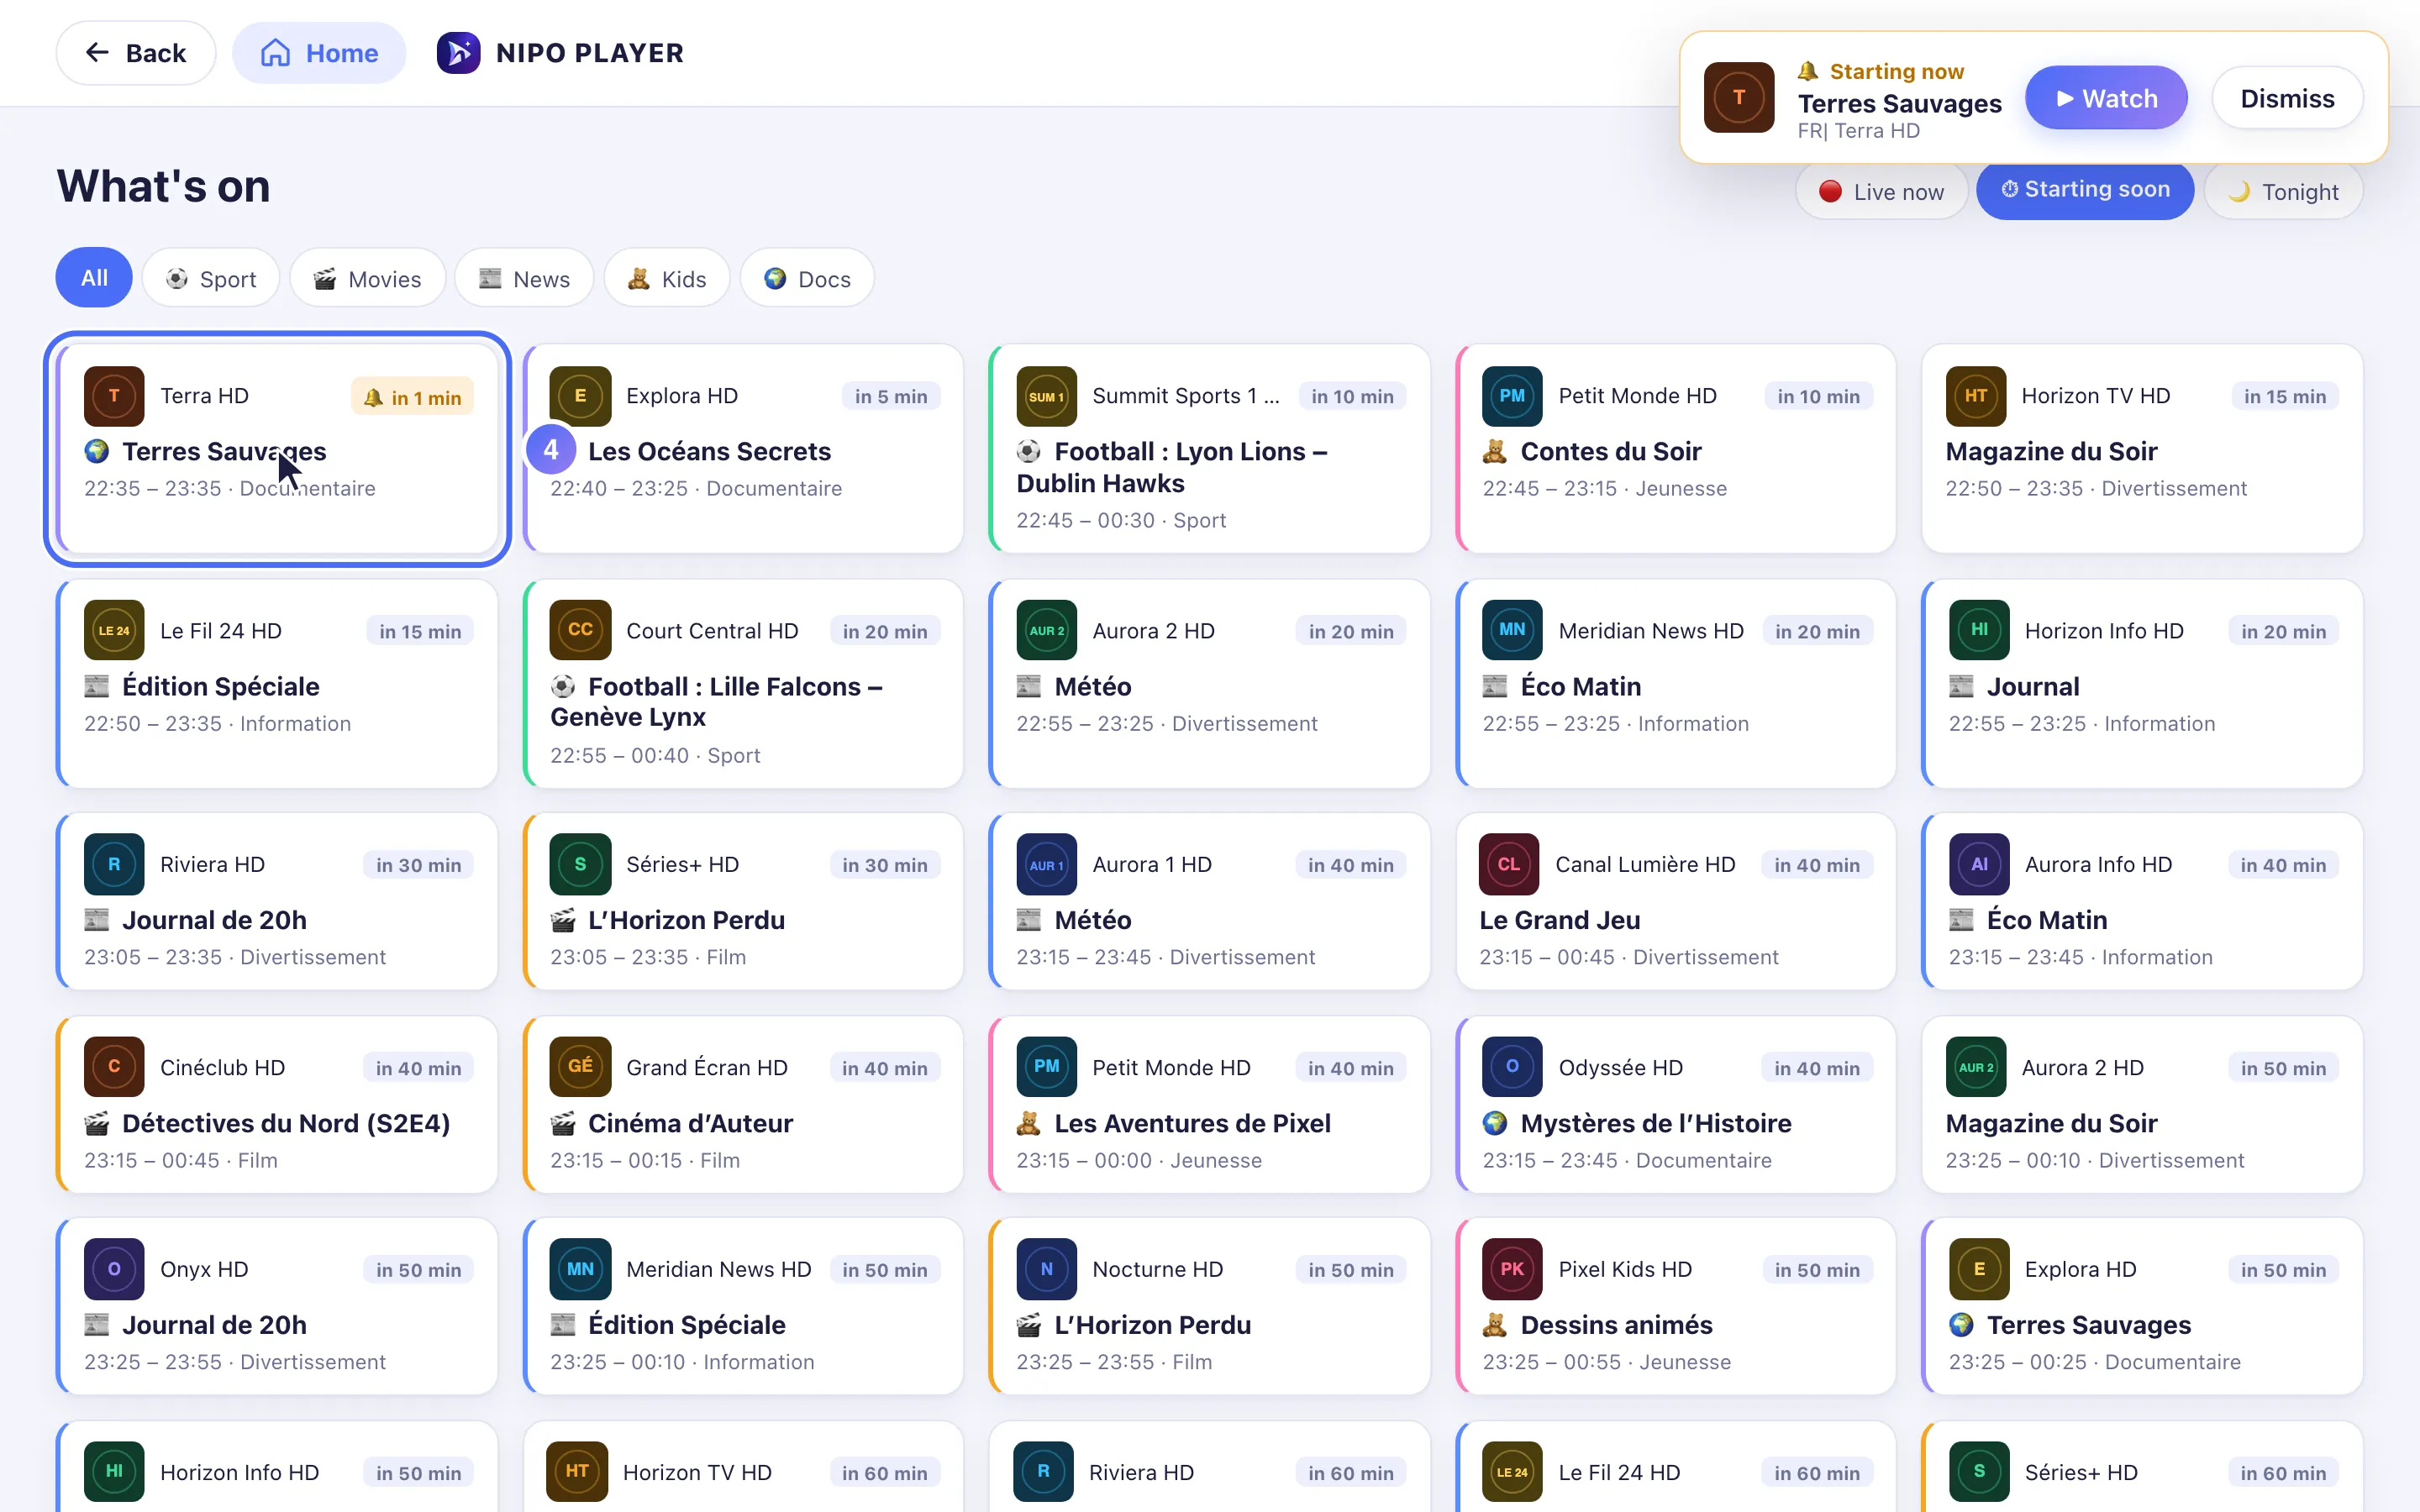Filter listings by Kids
This screenshot has width=2420, height=1512.
click(667, 278)
